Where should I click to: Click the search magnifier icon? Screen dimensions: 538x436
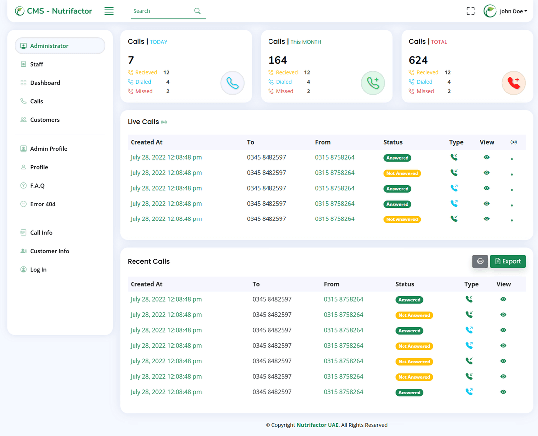click(197, 11)
